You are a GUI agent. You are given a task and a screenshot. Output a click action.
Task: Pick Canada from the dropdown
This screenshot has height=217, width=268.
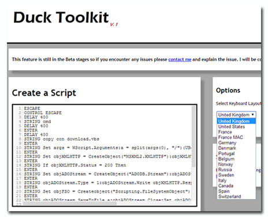pyautogui.click(x=236, y=186)
